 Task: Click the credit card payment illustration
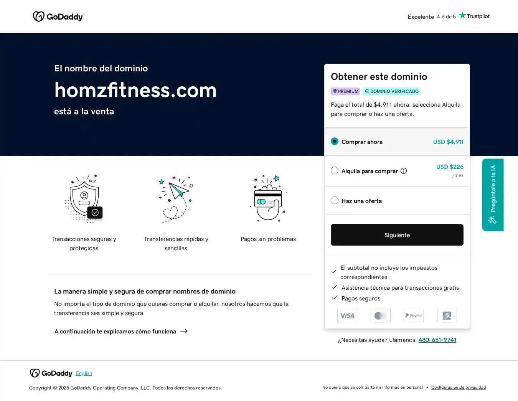pos(268,198)
